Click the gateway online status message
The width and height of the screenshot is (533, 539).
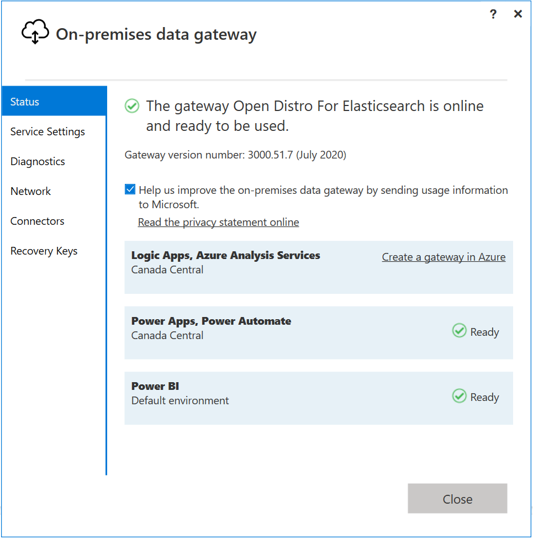315,116
